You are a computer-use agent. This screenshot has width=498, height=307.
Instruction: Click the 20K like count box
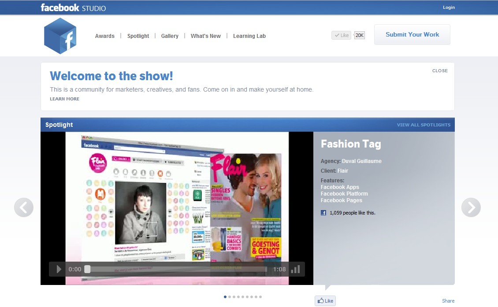359,35
